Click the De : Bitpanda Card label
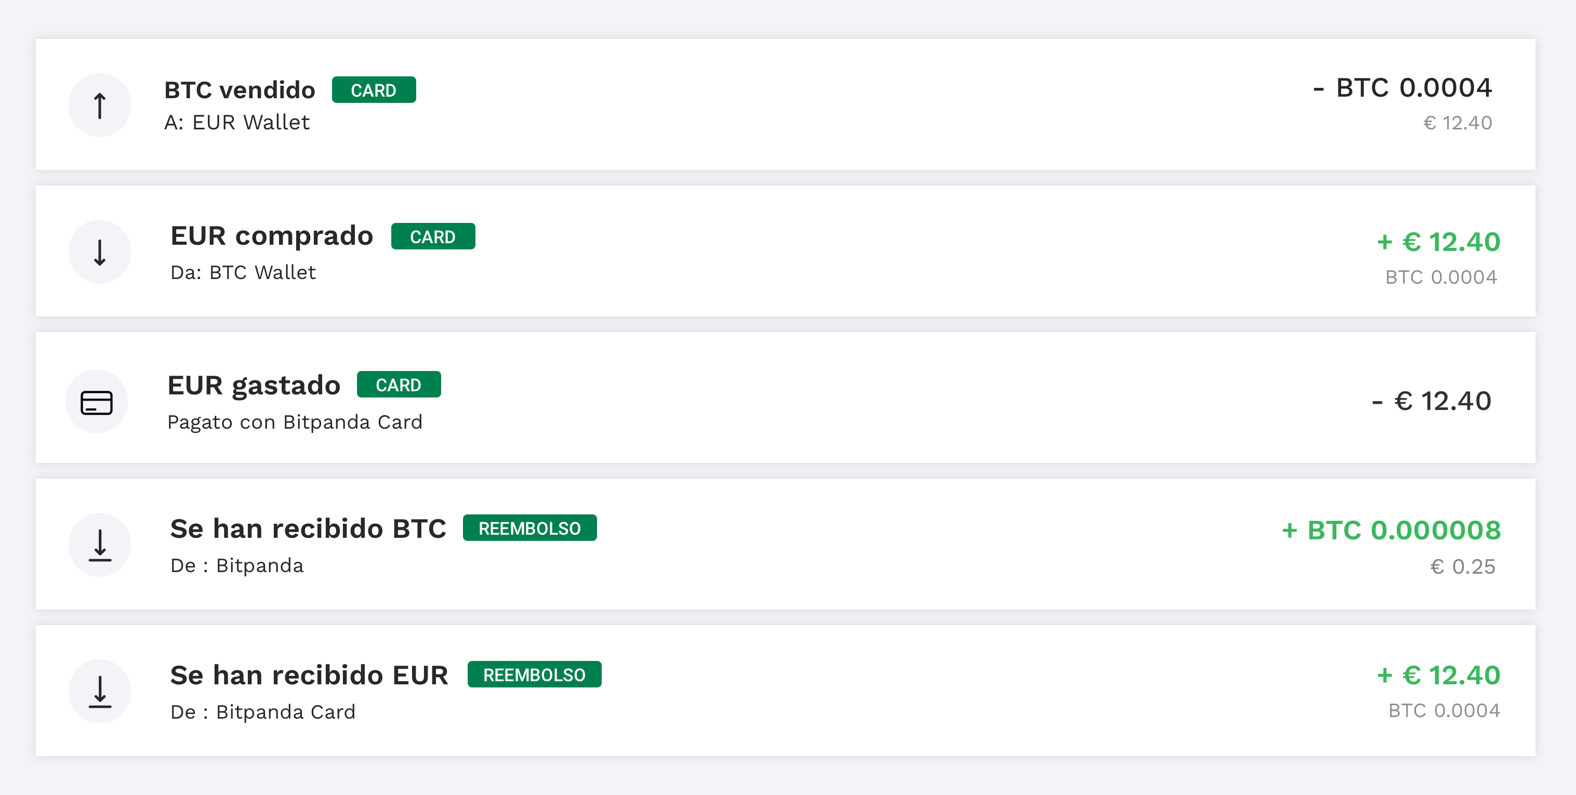 (x=263, y=712)
